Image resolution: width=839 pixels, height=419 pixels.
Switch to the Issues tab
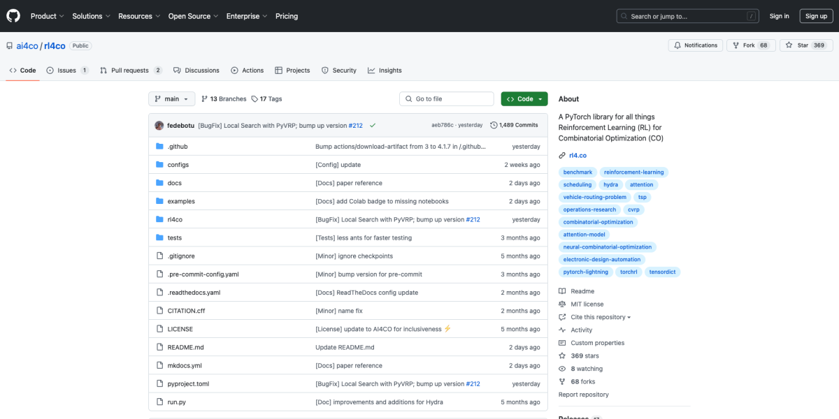pyautogui.click(x=67, y=71)
